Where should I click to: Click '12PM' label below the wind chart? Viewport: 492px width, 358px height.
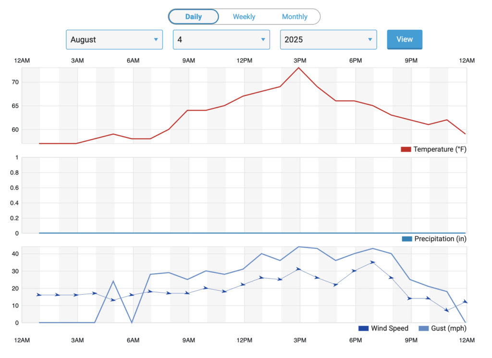click(245, 340)
